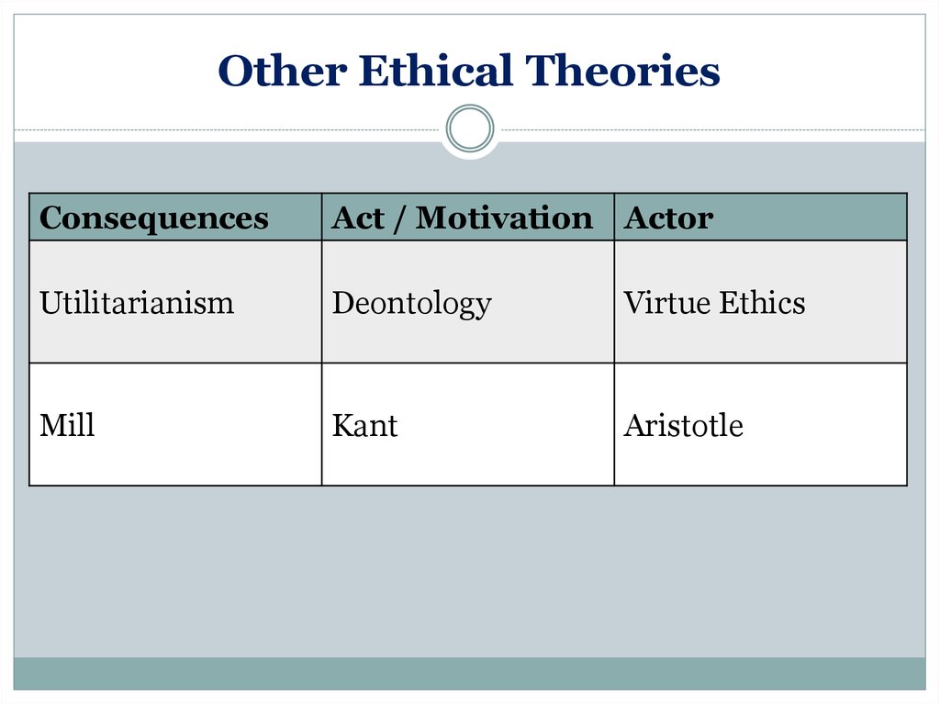Click the word Theories in the title

(x=623, y=71)
